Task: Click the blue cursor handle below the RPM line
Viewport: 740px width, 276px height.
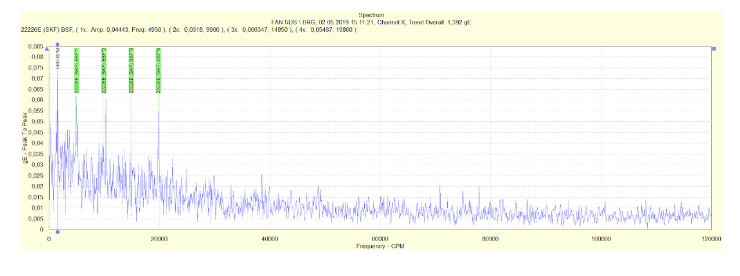Action: (57, 232)
